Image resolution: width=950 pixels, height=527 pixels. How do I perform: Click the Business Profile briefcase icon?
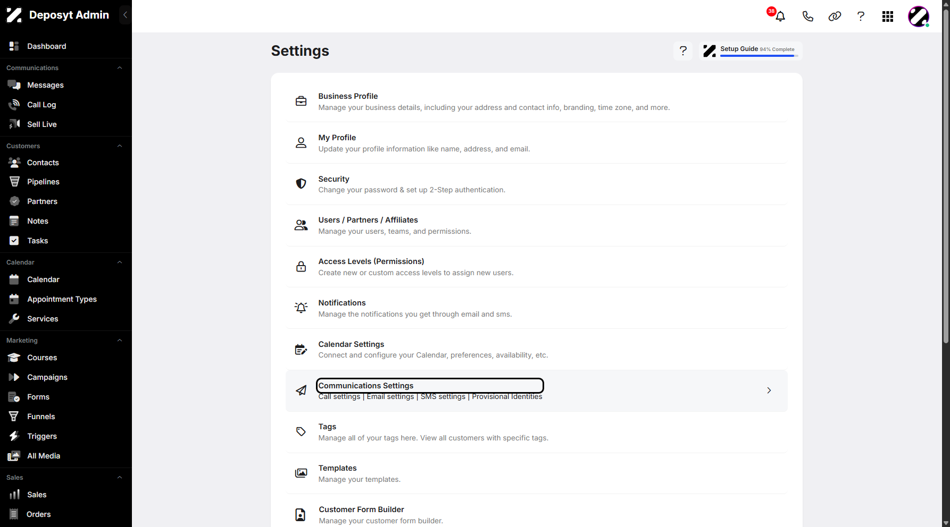(301, 101)
